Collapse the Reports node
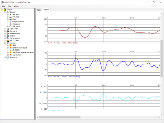This screenshot has width=164, height=123. click(x=5, y=43)
